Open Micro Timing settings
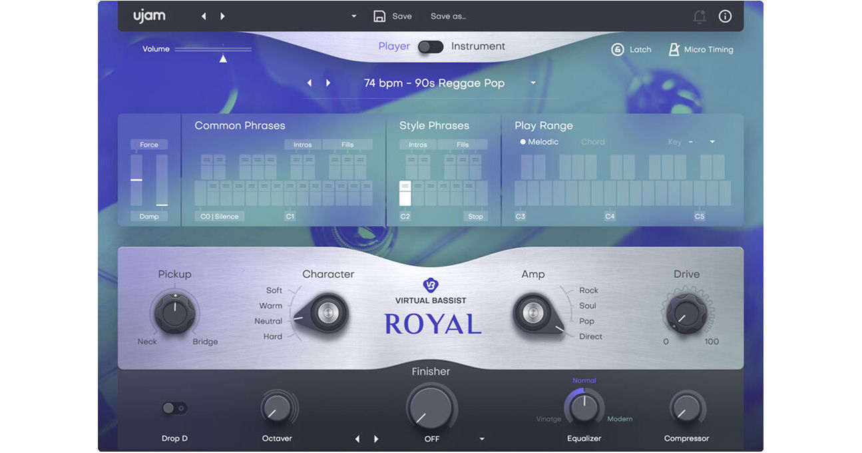The height and width of the screenshot is (453, 862). tap(700, 49)
